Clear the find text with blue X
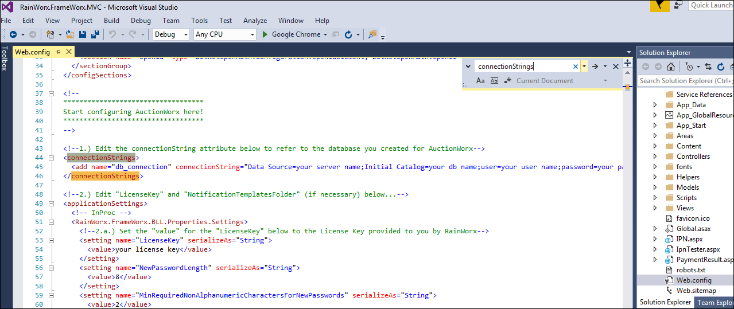The image size is (734, 309). [576, 67]
